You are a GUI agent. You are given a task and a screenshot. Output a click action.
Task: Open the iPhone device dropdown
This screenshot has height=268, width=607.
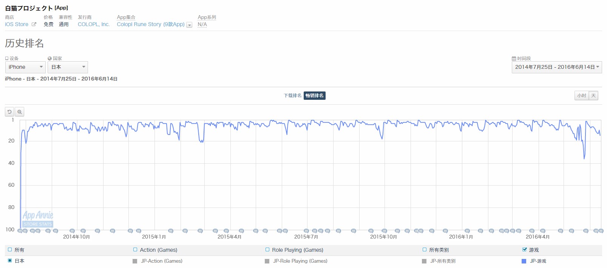click(25, 67)
